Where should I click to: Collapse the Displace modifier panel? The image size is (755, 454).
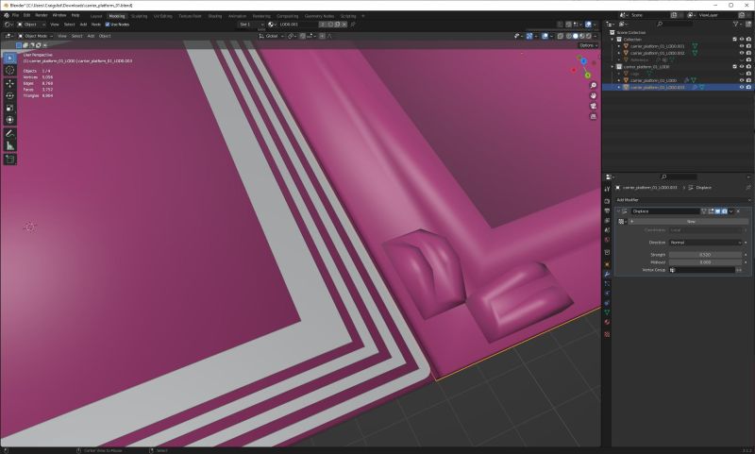(x=618, y=211)
